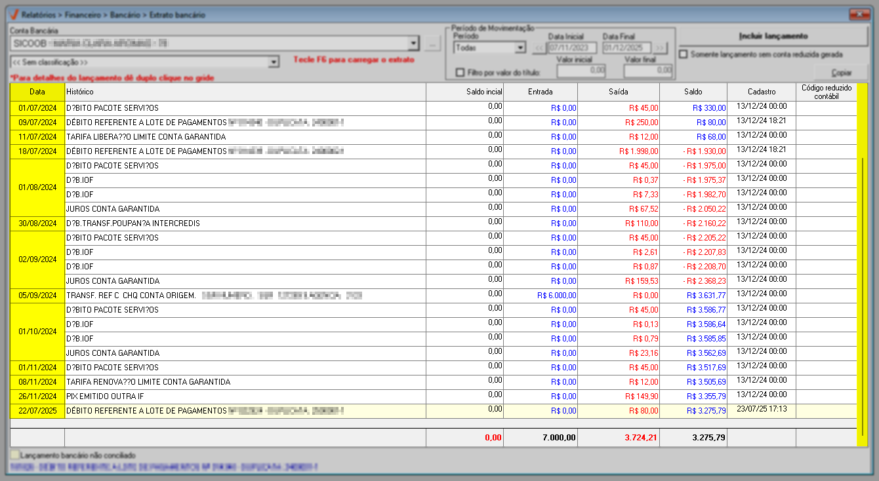879x481 pixels.
Task: Enable Filtro por valor do título checkbox
Action: pyautogui.click(x=460, y=72)
